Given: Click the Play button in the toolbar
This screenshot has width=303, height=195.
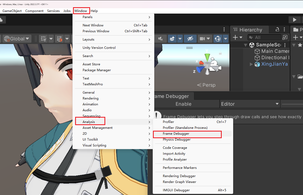Looking at the screenshot, I should point(294,20).
